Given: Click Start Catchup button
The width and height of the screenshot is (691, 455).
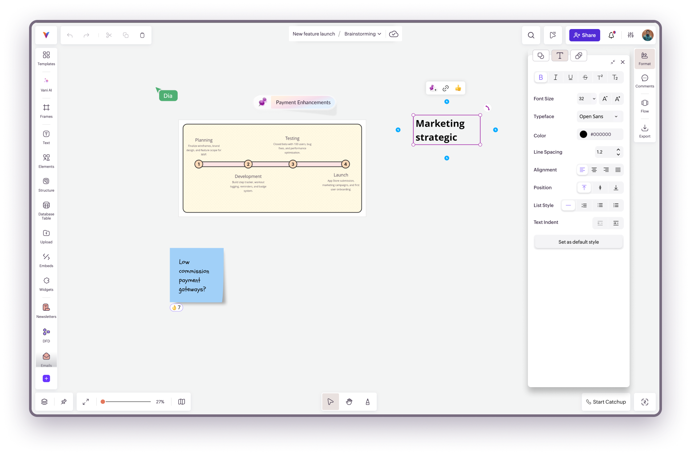Looking at the screenshot, I should coord(606,402).
